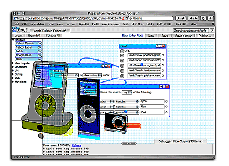Click the plus add-bookmark button in Safari
The height and width of the screenshot is (166, 229).
(210, 18)
